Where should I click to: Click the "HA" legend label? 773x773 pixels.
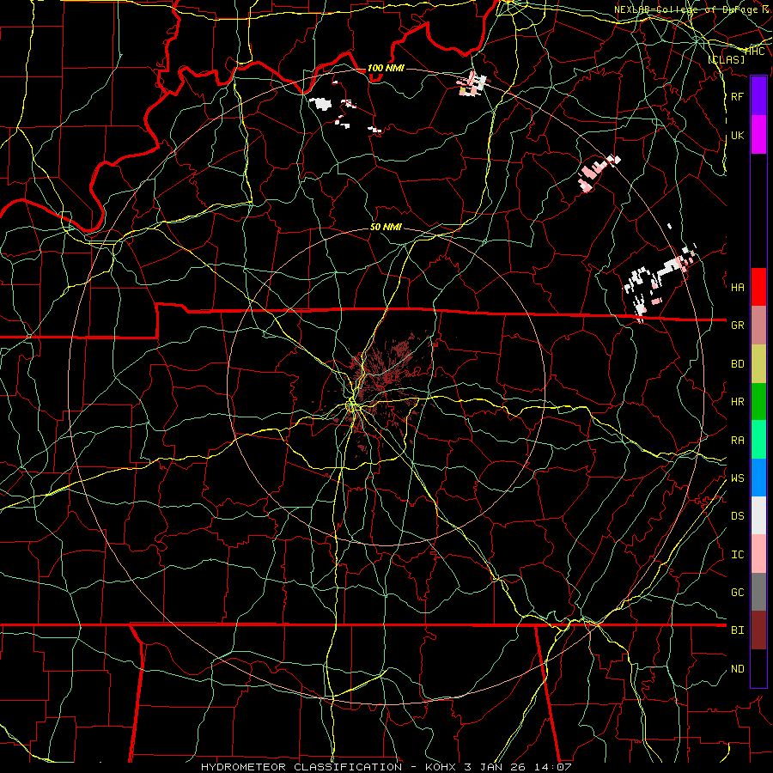point(737,287)
